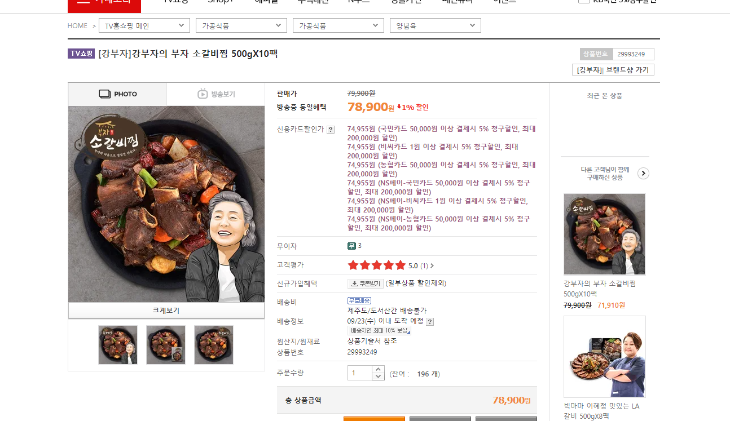This screenshot has height=421, width=730.
Task: Click the 09/23(수) 이내 도착 예정 text
Action: (x=385, y=321)
